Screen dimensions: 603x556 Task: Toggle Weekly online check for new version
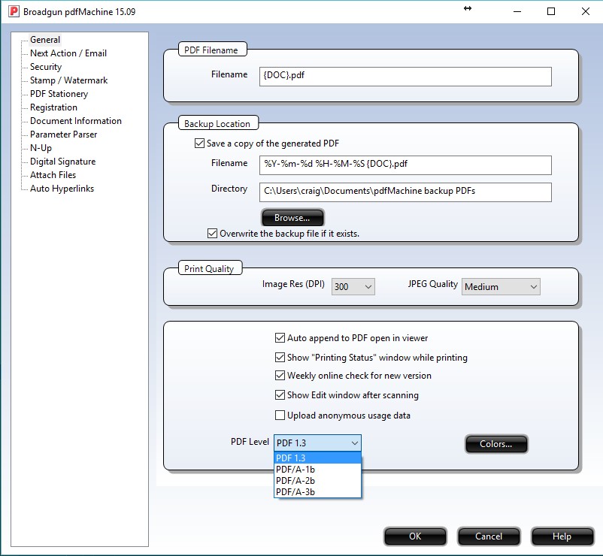(280, 376)
